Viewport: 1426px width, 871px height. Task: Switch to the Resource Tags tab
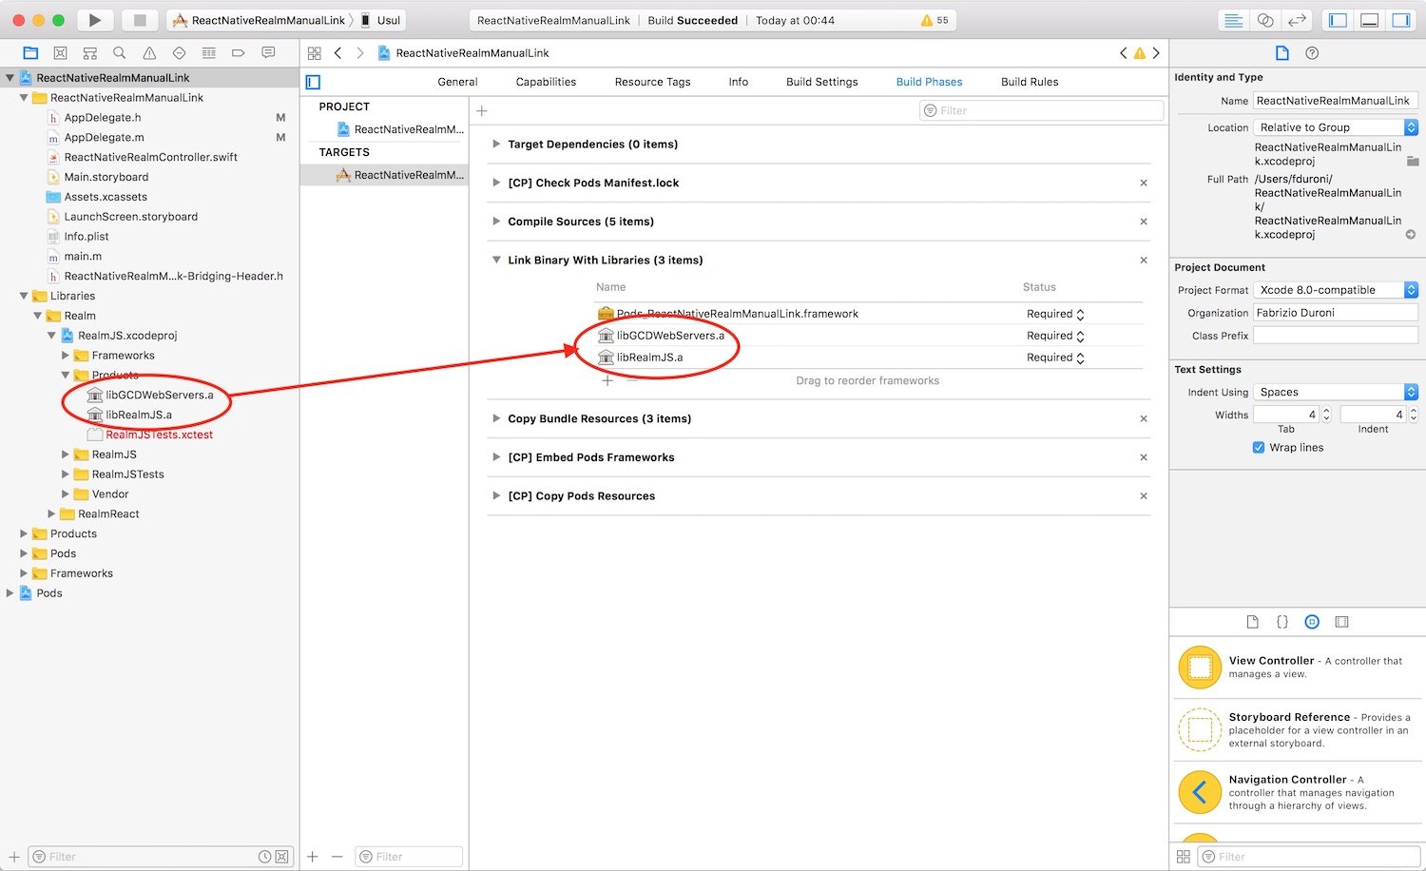click(652, 82)
